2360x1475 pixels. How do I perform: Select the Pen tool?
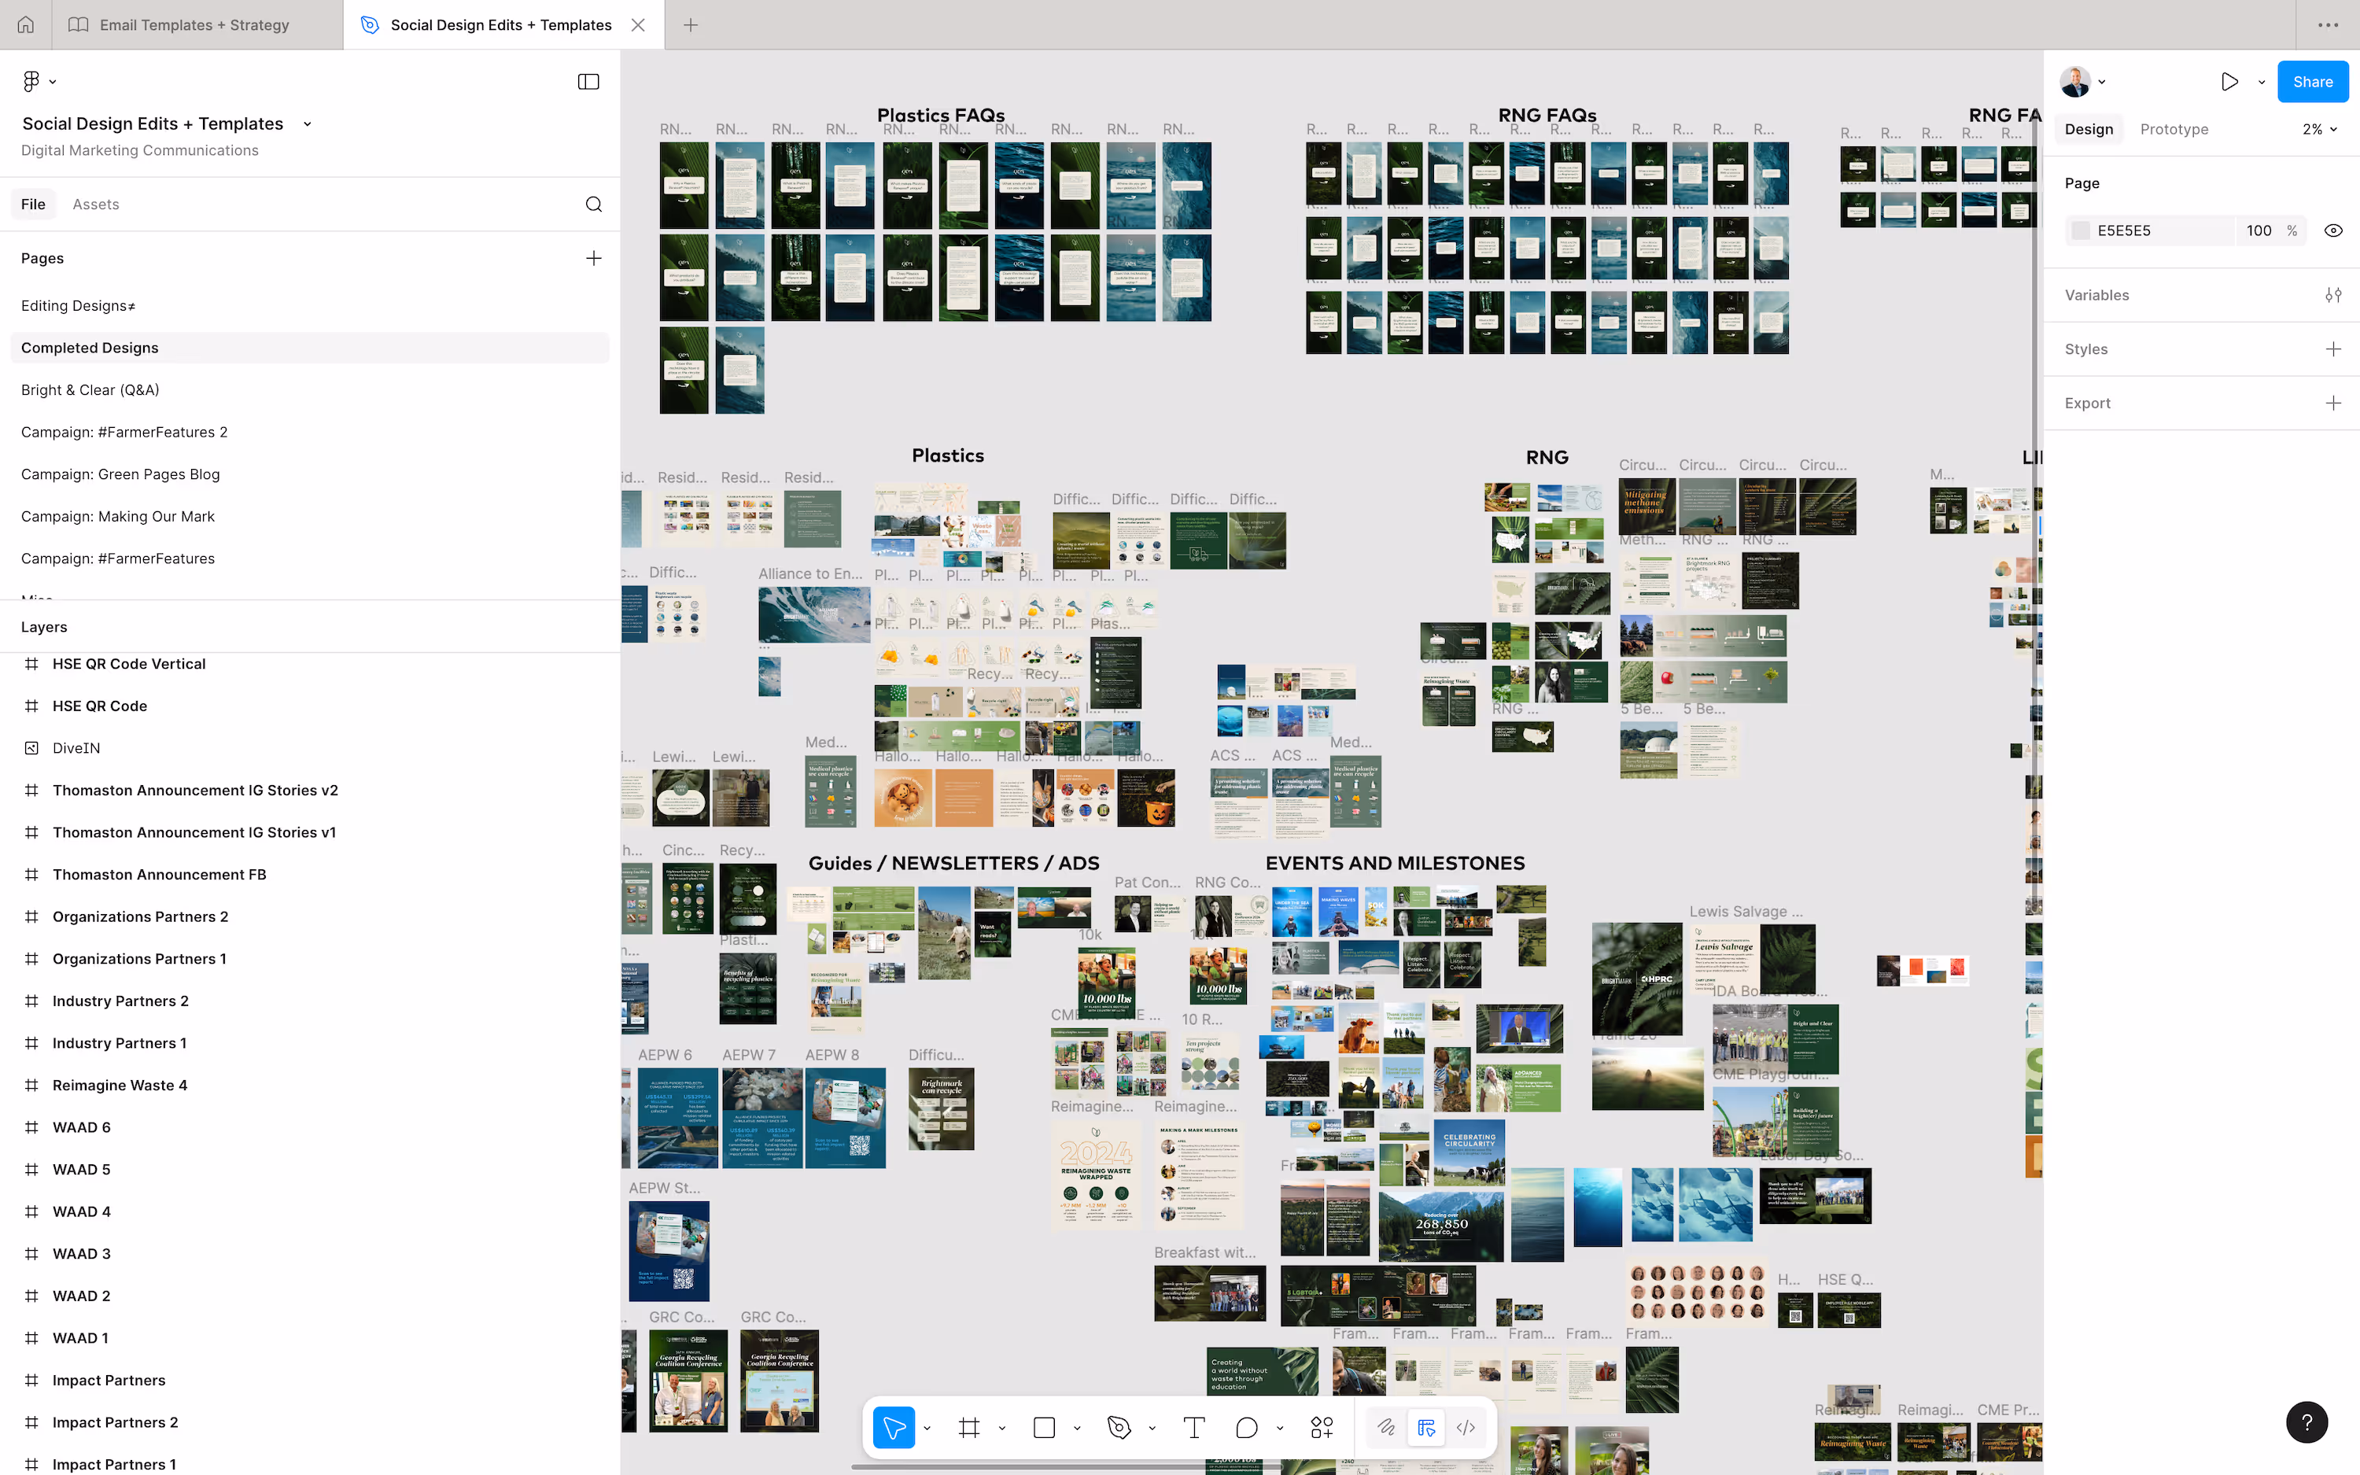(x=1119, y=1427)
